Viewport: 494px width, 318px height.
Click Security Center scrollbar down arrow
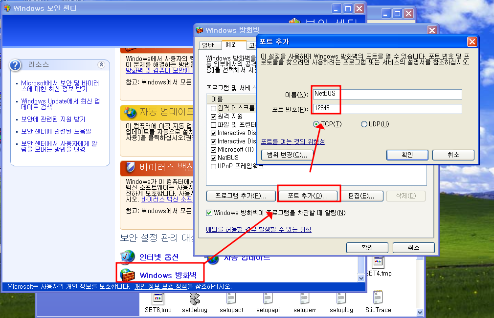(361, 278)
